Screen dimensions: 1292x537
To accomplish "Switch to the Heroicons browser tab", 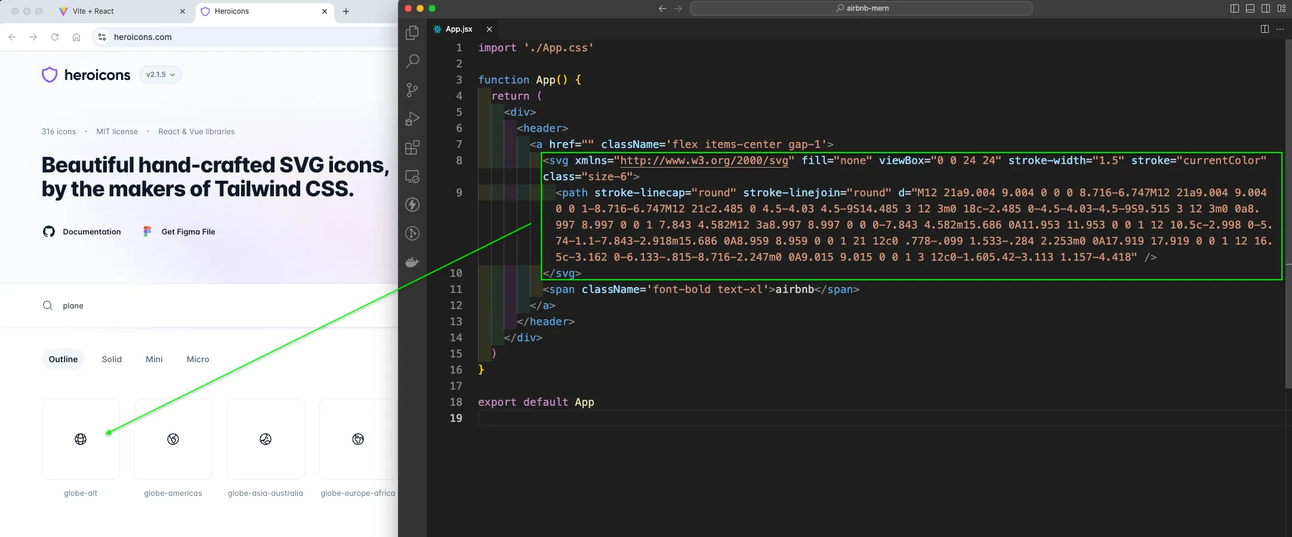I will tap(264, 11).
